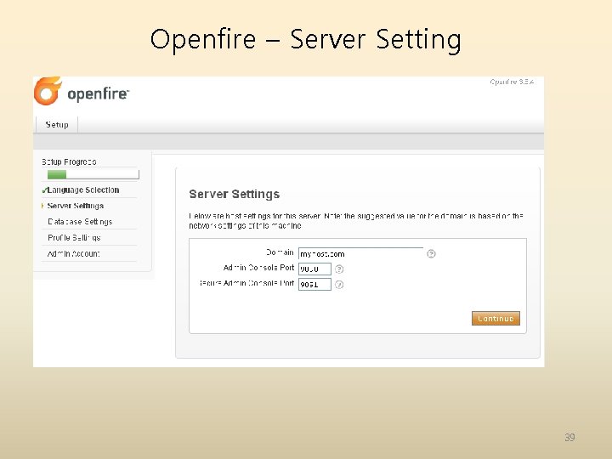The height and width of the screenshot is (459, 612).
Task: Click the Openfire flame logo
Action: pyautogui.click(x=48, y=91)
